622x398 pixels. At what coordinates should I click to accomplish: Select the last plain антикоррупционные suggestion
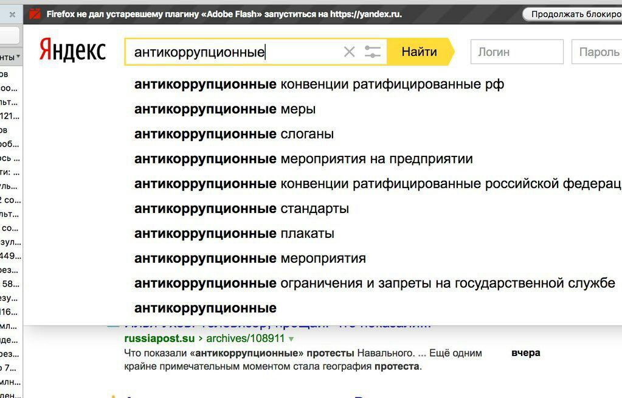(x=206, y=308)
